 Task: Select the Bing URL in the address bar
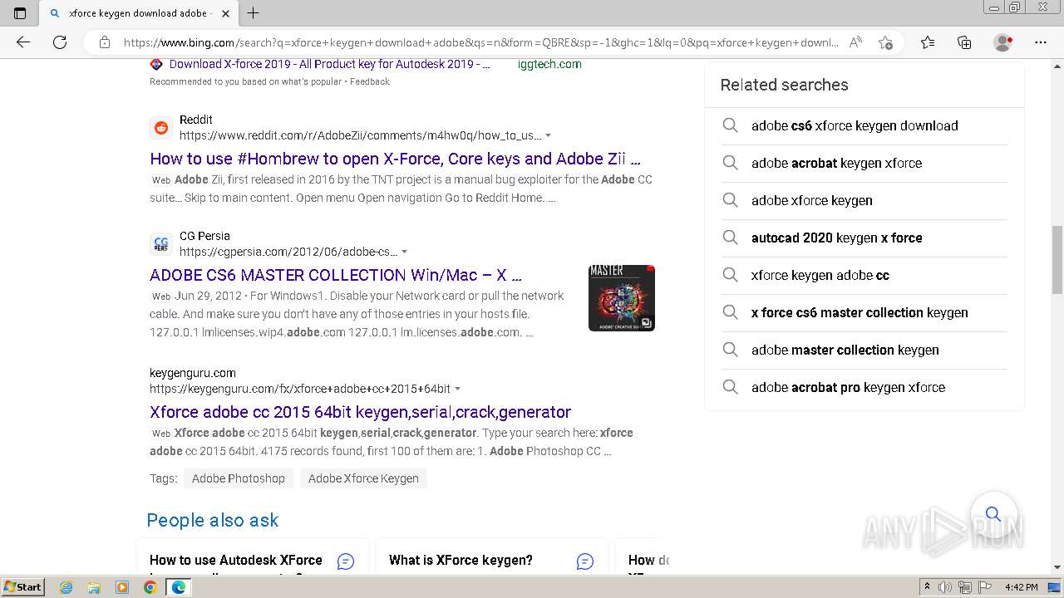click(480, 42)
